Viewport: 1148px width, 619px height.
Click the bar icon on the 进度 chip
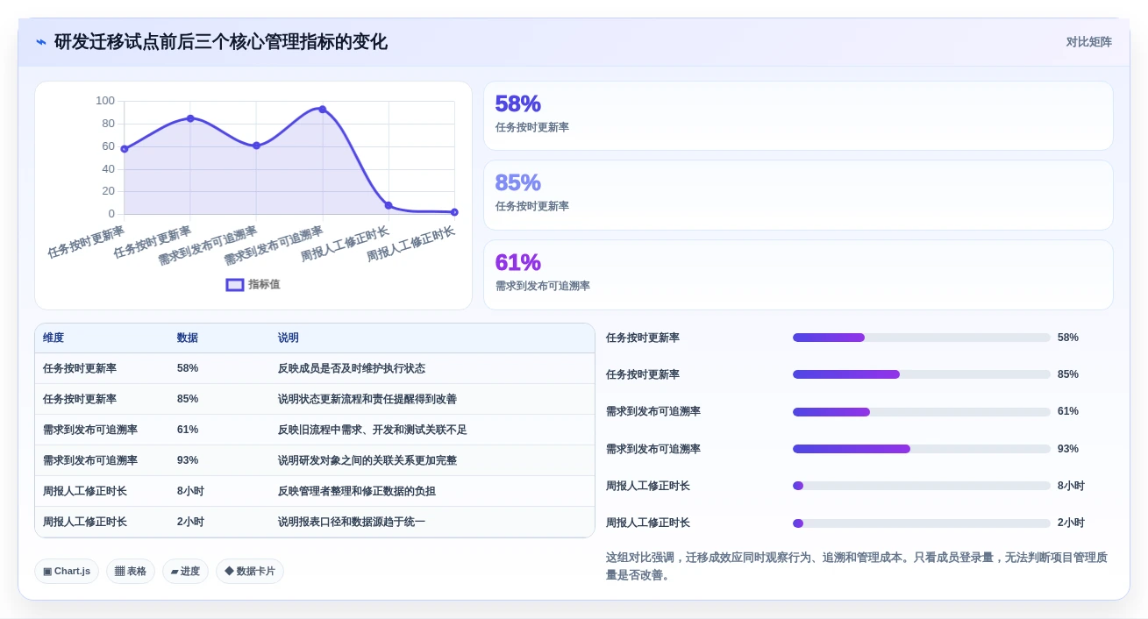175,571
